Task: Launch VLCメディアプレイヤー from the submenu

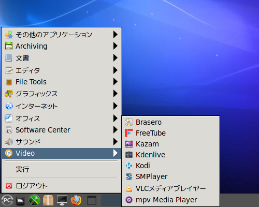Action: 170,188
